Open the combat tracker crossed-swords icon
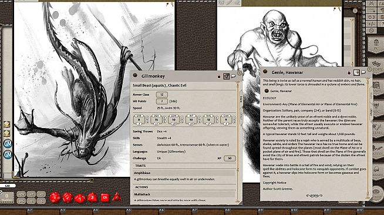Viewport: 384px width, 215px height. click(x=371, y=4)
